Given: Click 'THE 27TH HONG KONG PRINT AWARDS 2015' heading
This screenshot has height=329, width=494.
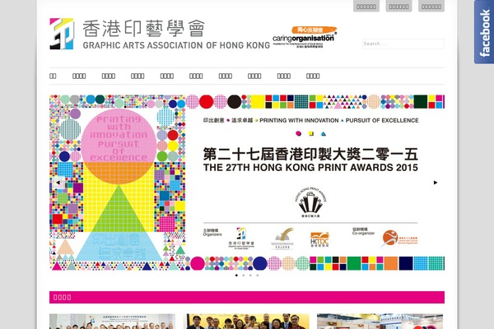Looking at the screenshot, I should pos(310,168).
